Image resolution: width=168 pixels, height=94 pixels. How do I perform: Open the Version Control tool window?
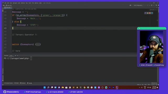(x=9, y=83)
